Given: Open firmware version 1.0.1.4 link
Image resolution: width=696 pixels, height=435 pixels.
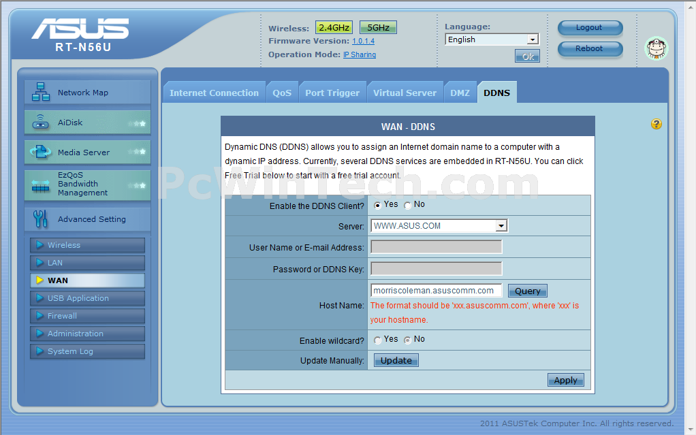Looking at the screenshot, I should pos(363,41).
